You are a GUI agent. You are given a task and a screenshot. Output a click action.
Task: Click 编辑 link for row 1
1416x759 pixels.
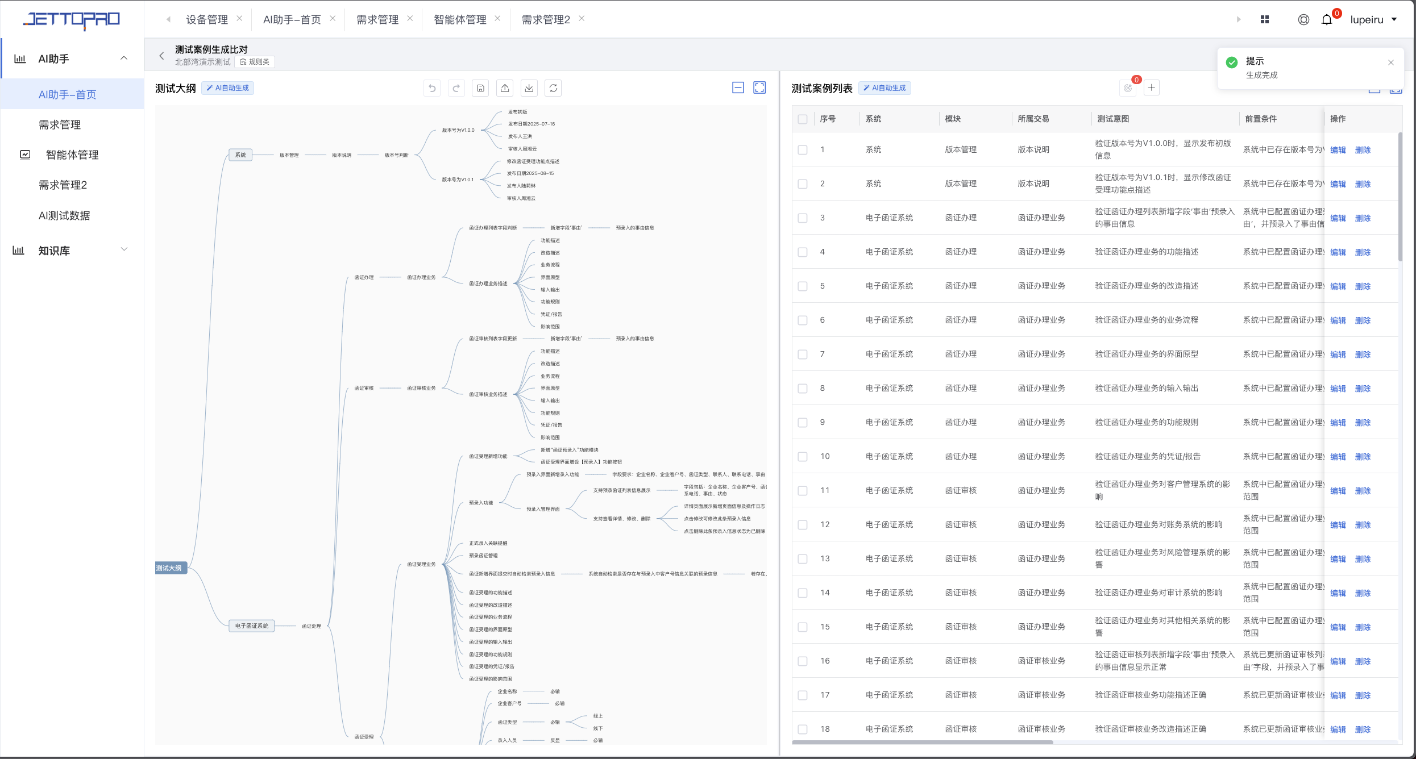pos(1338,150)
